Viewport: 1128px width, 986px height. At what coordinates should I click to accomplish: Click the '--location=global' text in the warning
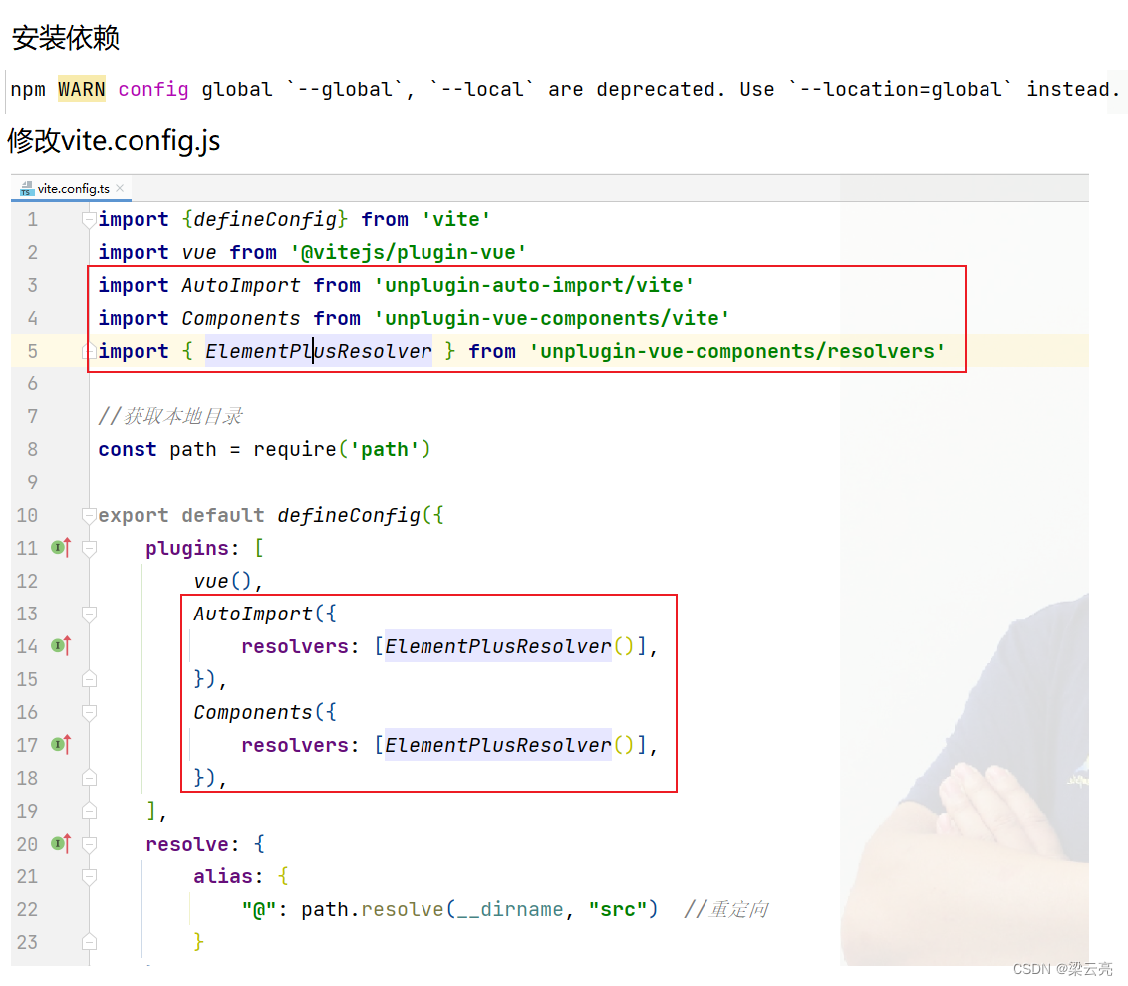click(901, 90)
